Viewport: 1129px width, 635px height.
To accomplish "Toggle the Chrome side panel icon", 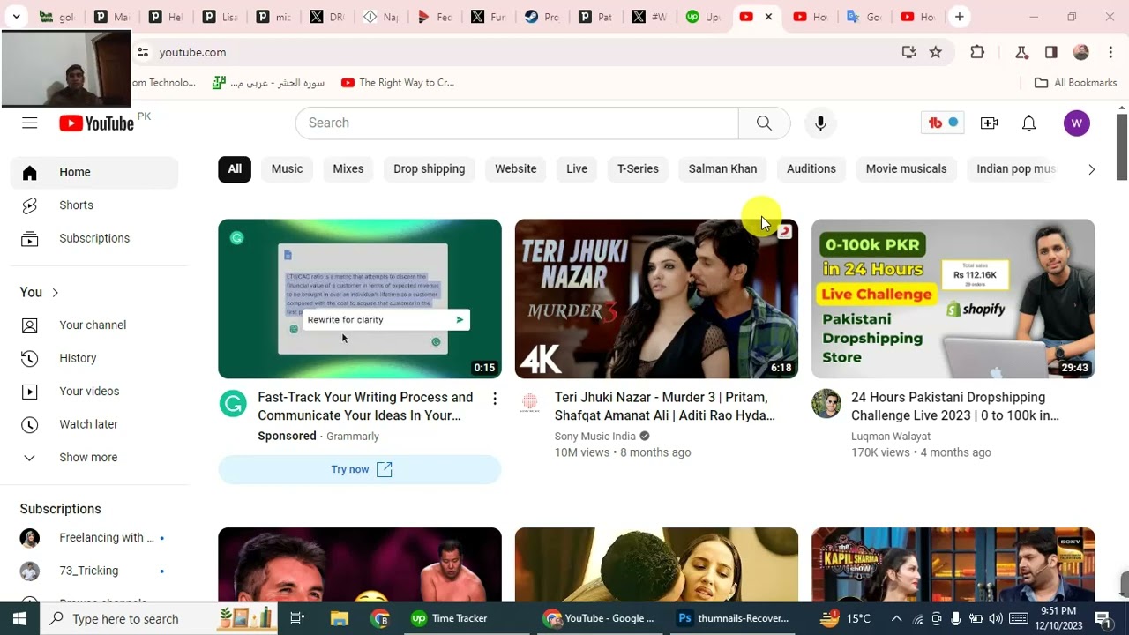I will click(x=1050, y=52).
